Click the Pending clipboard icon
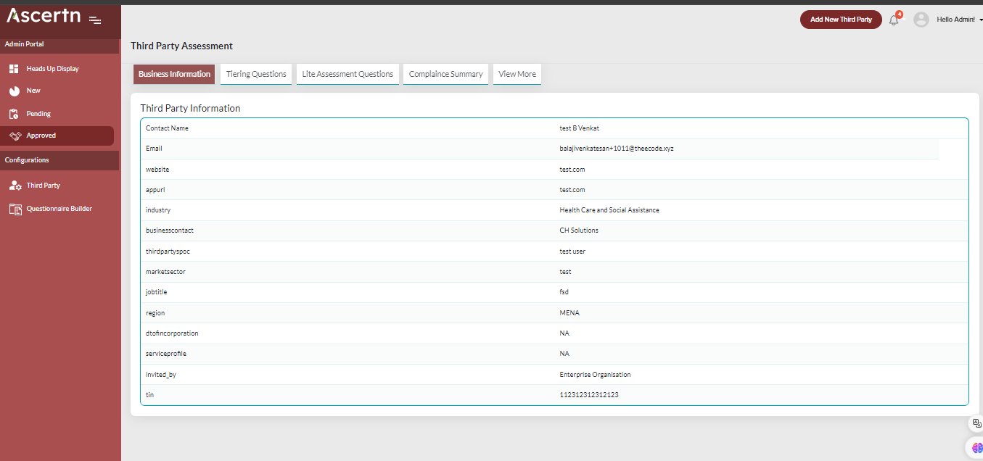983x461 pixels. click(14, 114)
